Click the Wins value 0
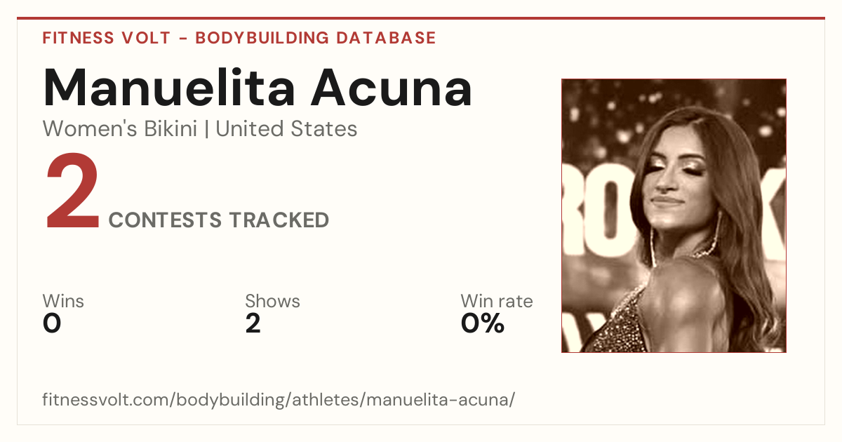Image resolution: width=842 pixels, height=442 pixels. (52, 323)
